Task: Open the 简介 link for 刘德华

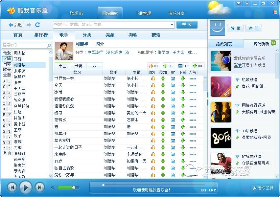Action: point(100,44)
